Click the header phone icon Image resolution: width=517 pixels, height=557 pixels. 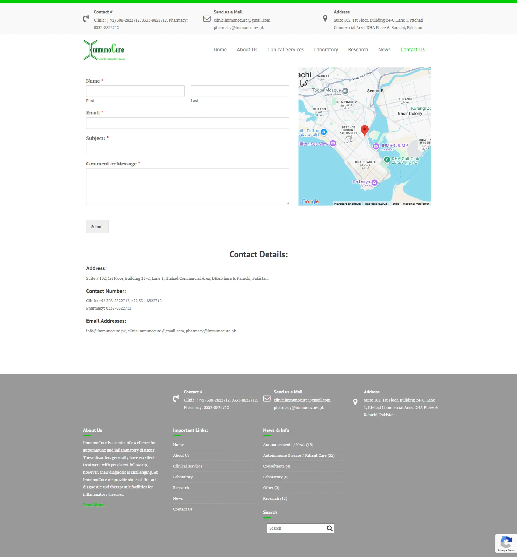[x=86, y=19]
